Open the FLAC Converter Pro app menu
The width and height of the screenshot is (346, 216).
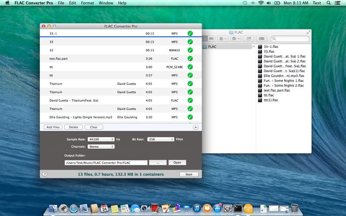click(34, 3)
